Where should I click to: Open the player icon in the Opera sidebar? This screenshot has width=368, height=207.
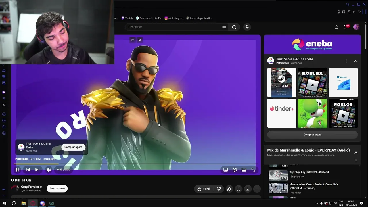4,114
